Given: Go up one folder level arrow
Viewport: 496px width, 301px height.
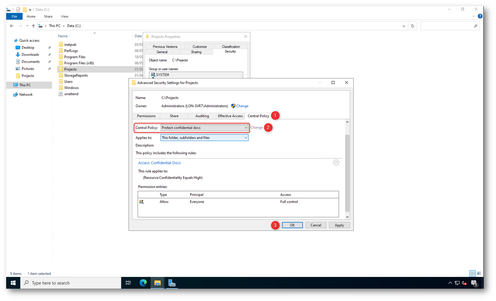Looking at the screenshot, I should [33, 26].
